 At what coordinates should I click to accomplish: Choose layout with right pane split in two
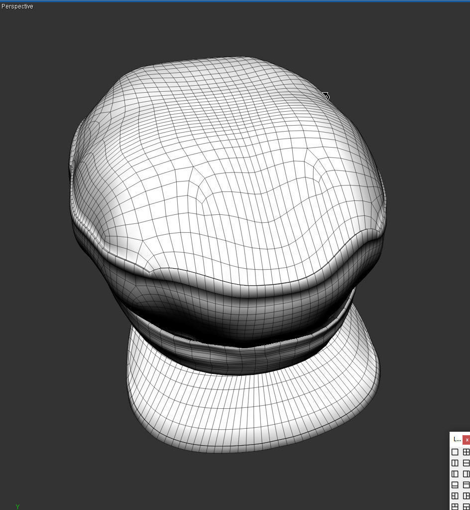[x=466, y=496]
